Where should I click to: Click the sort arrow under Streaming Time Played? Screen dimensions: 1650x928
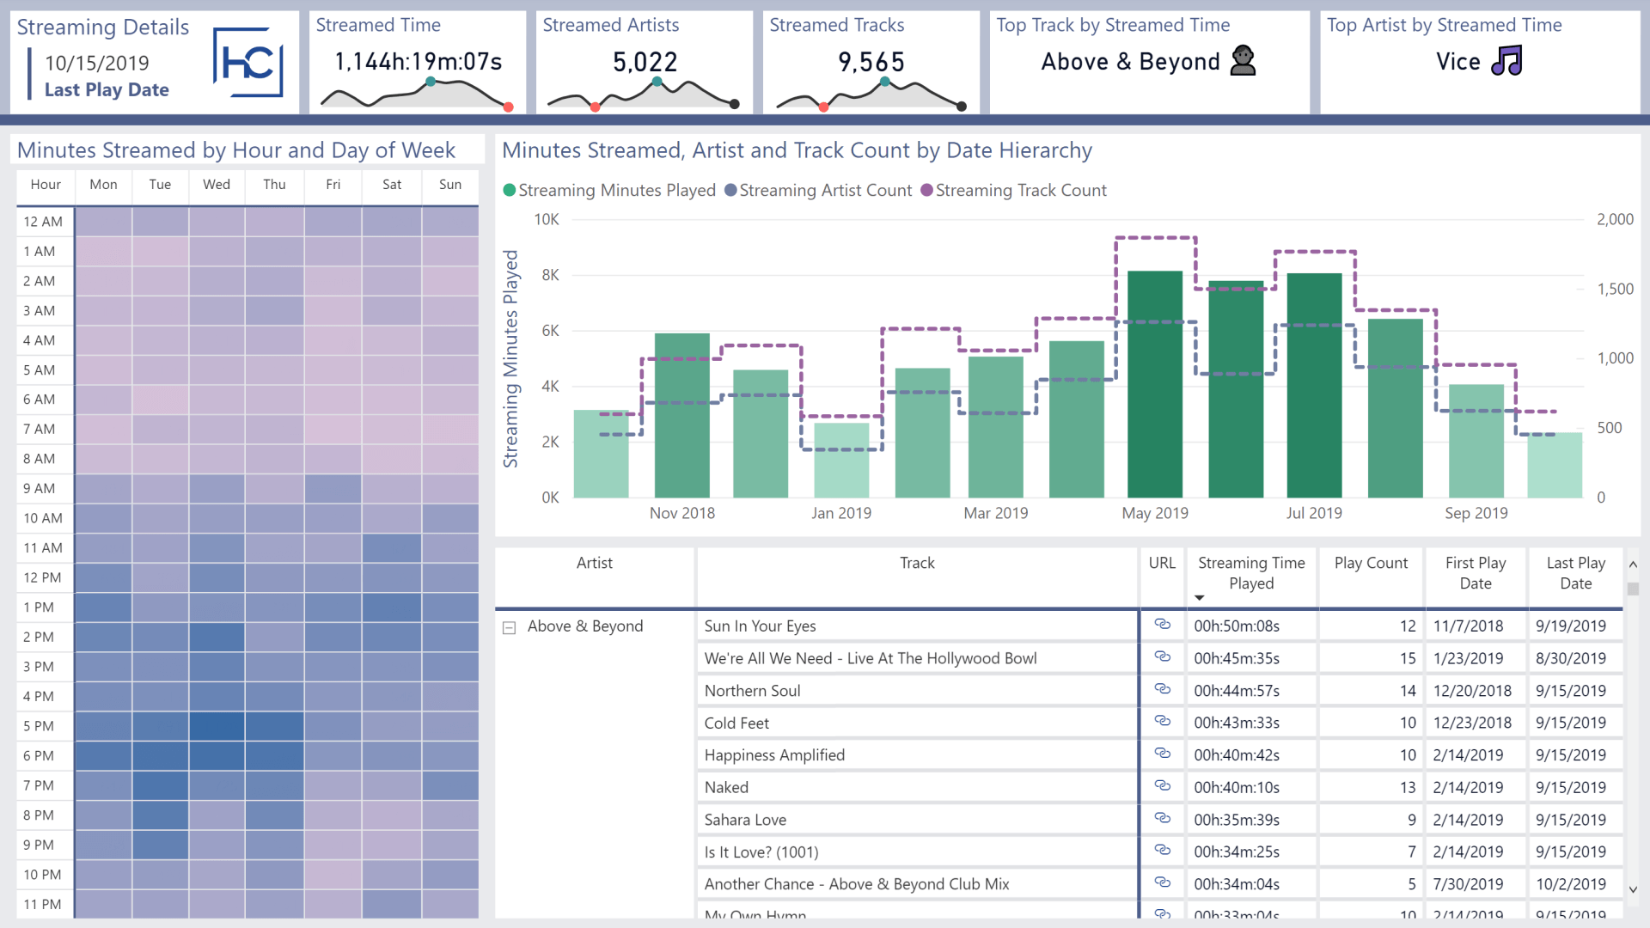click(1199, 598)
